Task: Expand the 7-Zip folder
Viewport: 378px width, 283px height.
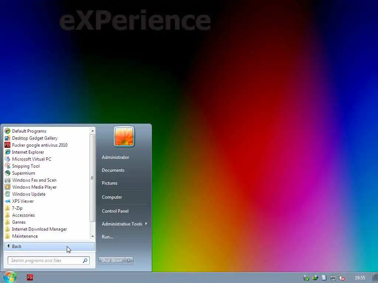Action: point(47,208)
